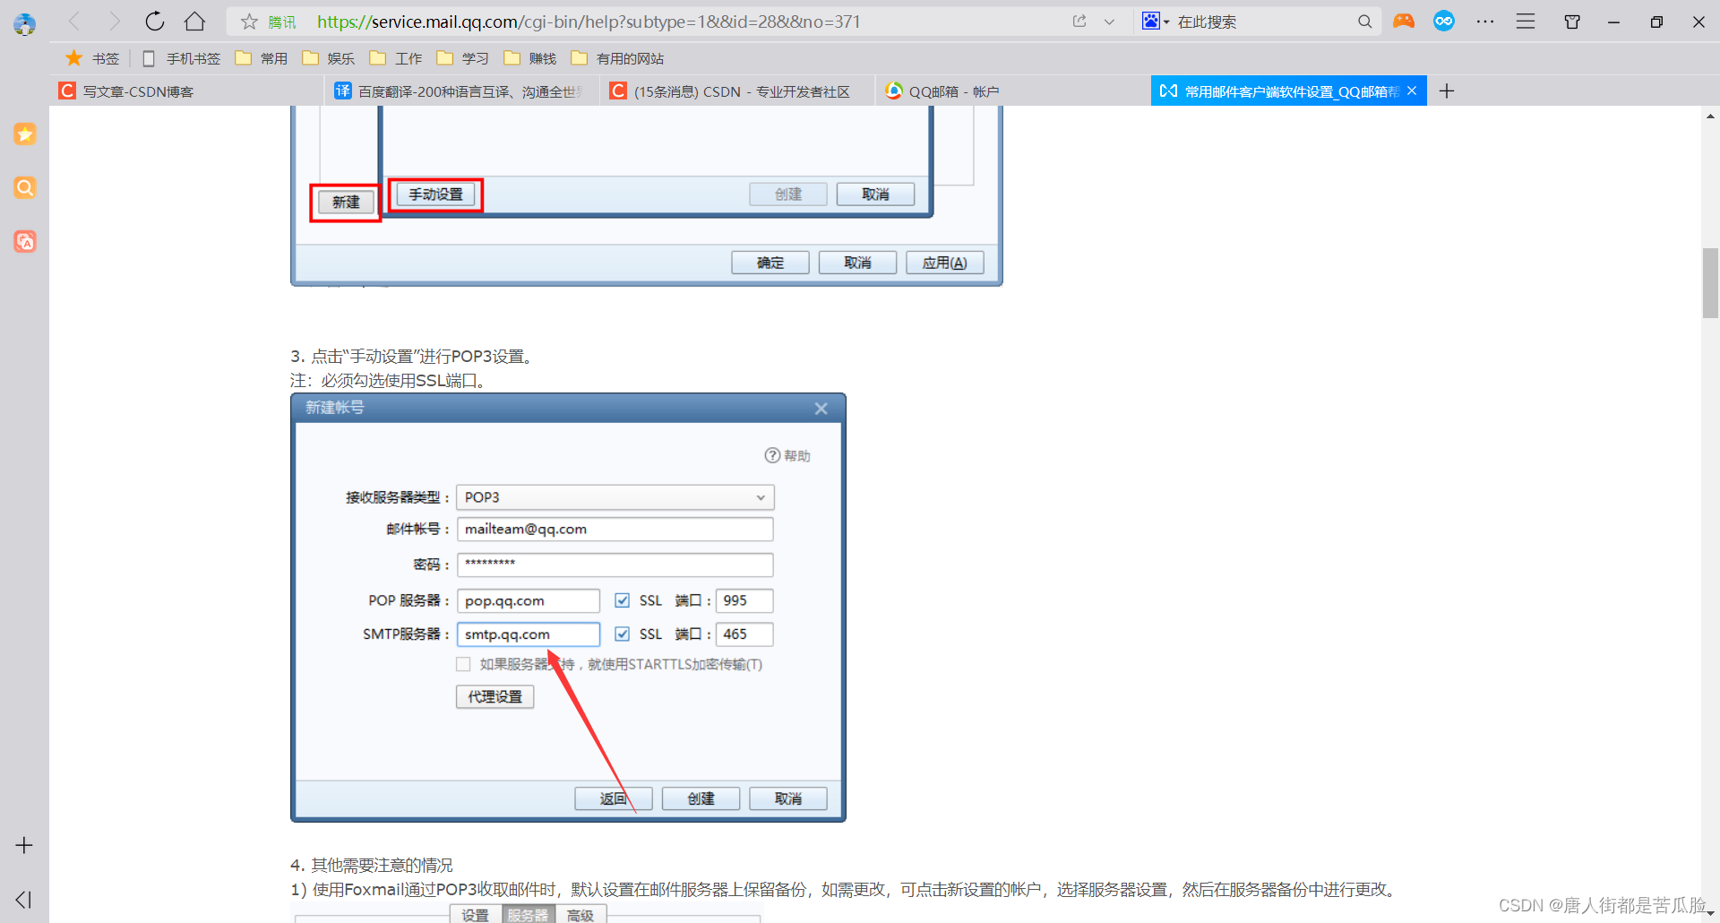1720x923 pixels.
Task: Click the mailteam@qq.com account field
Action: click(615, 530)
